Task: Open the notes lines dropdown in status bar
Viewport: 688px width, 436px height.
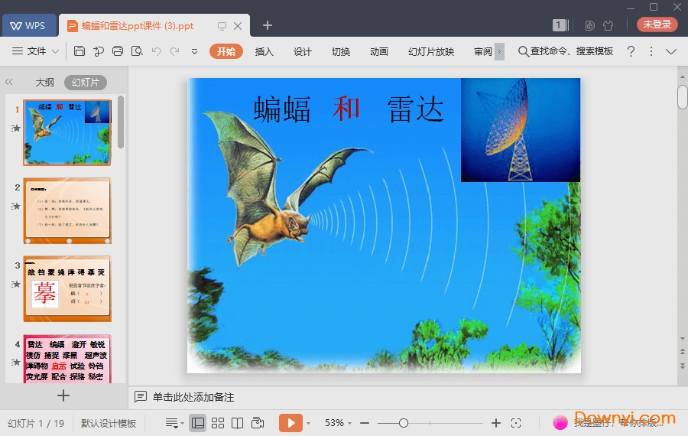Action: tap(174, 423)
